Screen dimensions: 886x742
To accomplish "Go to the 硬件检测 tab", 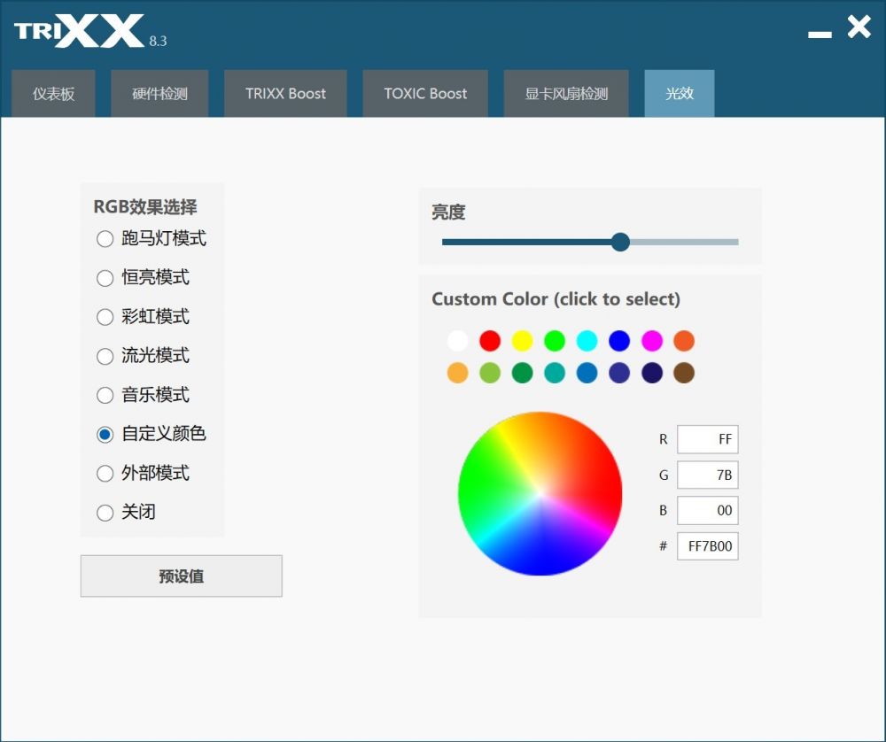I will coord(159,94).
